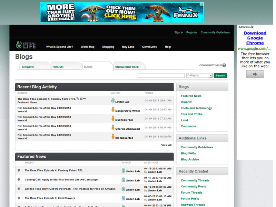Viewport: 276px width, 207px height.
Task: Click Linden Lab hand icon in Pet Pack row
Action: (123, 189)
